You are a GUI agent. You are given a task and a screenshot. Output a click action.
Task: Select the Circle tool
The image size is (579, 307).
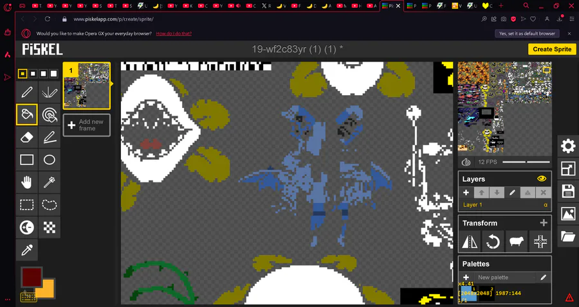[x=49, y=159]
